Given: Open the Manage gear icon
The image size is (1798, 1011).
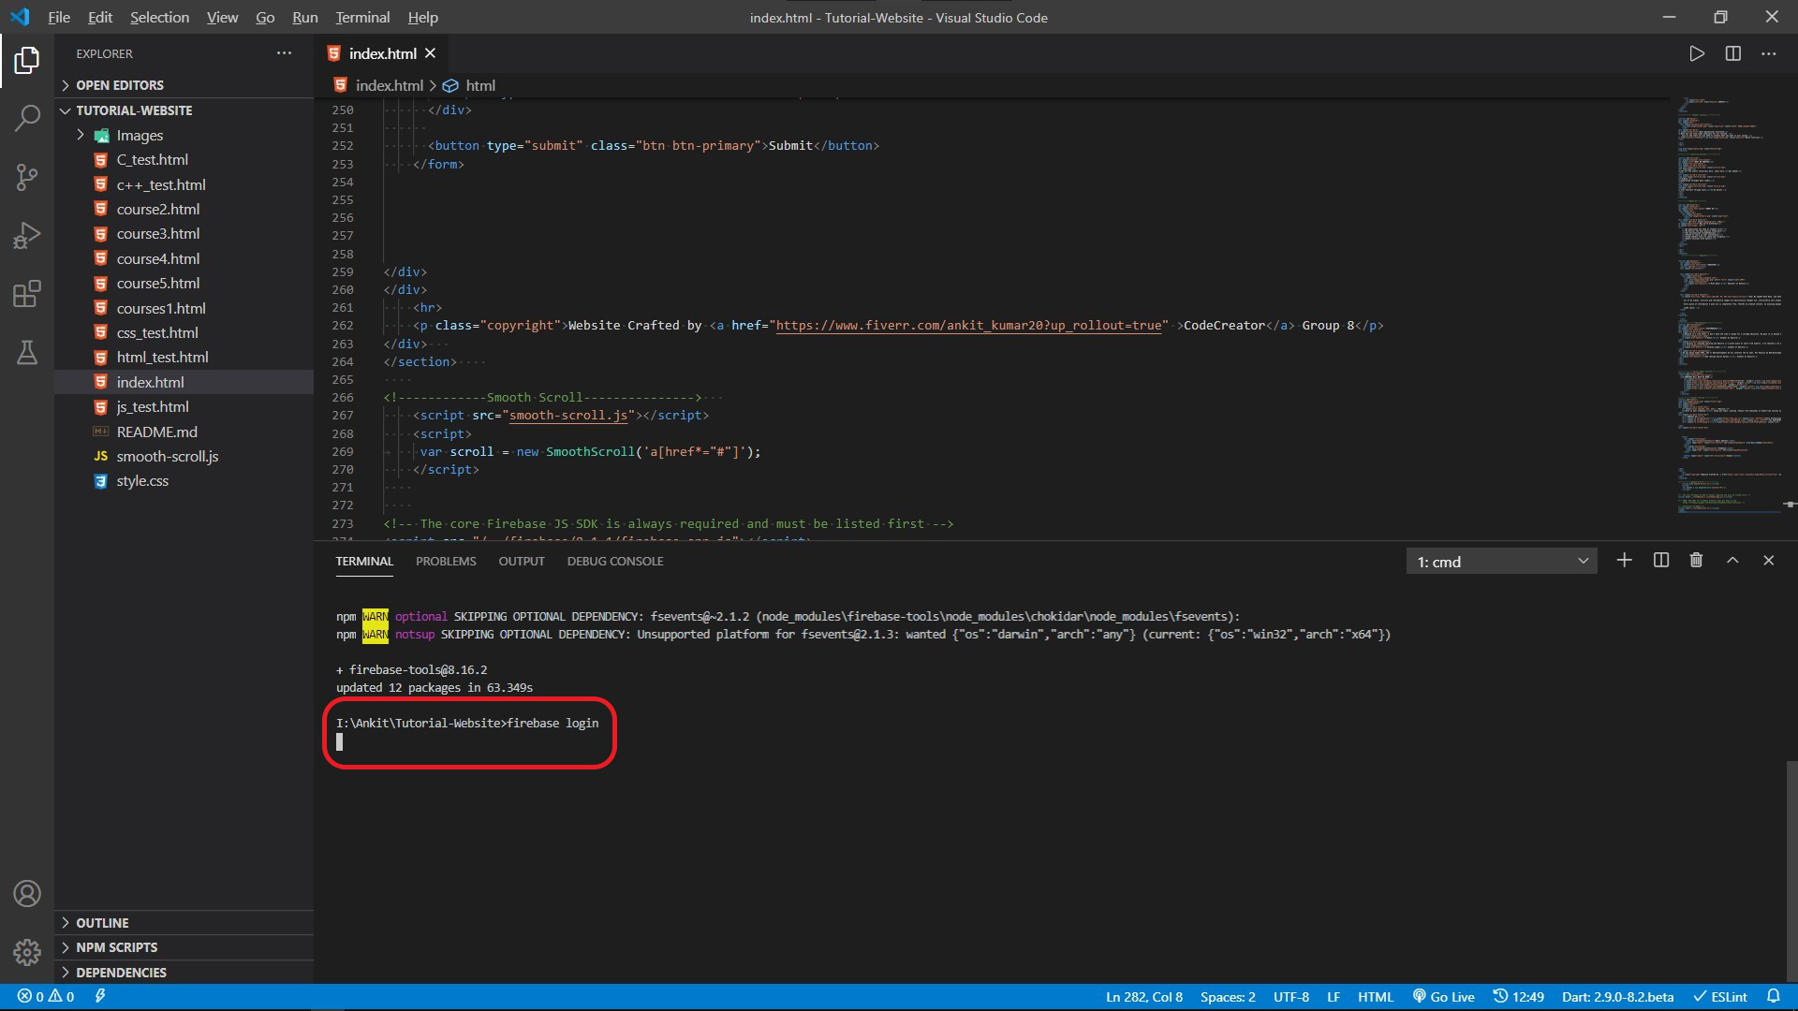Looking at the screenshot, I should tap(27, 952).
